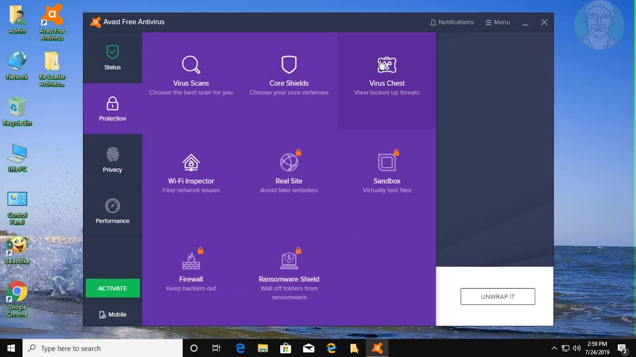Image resolution: width=636 pixels, height=357 pixels.
Task: Launch the Wi-Fi Inspector house icon
Action: [191, 163]
